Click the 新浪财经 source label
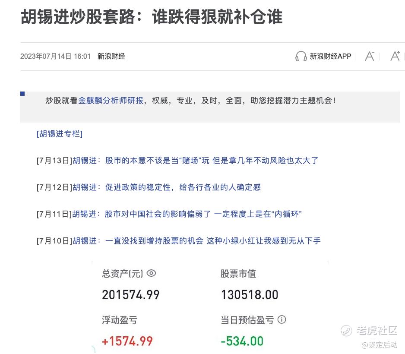405x354 pixels. pos(111,56)
